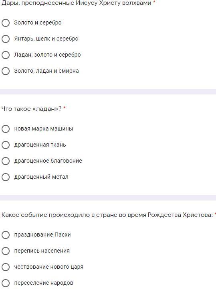The height and width of the screenshot is (298, 216).
Task: Select the option Золото и серебро
Action: (x=6, y=23)
